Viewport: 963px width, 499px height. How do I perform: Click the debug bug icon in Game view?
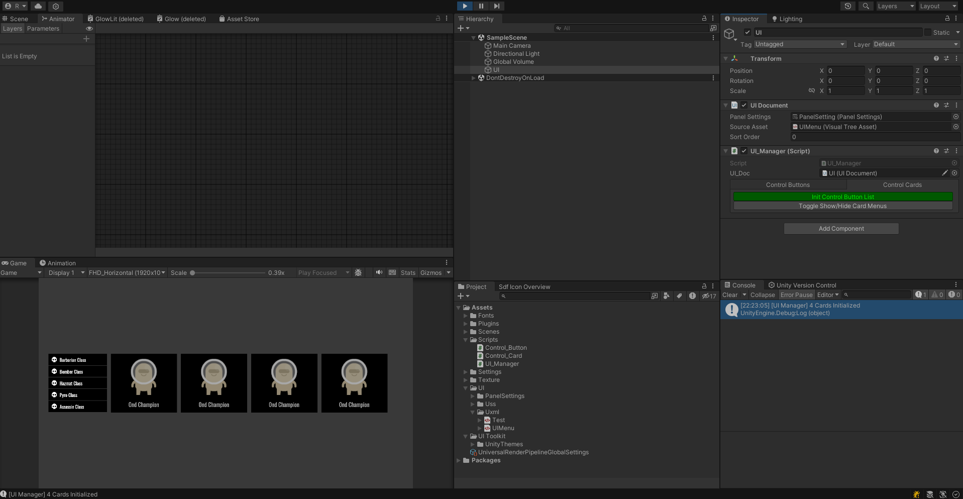pyautogui.click(x=358, y=272)
